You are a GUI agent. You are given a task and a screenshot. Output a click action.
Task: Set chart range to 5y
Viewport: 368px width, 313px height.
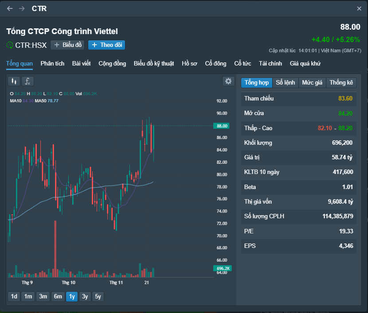pyautogui.click(x=98, y=297)
